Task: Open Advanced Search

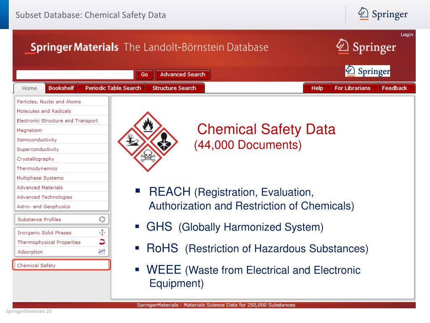Action: click(183, 74)
